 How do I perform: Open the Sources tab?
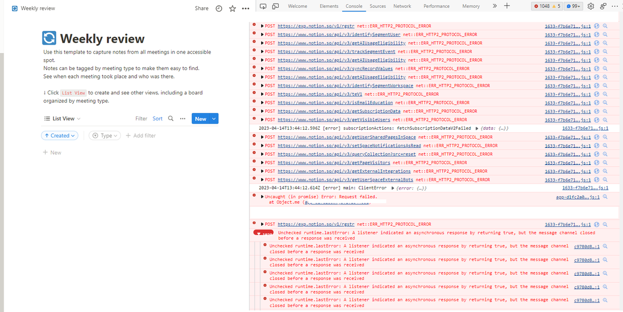377,6
